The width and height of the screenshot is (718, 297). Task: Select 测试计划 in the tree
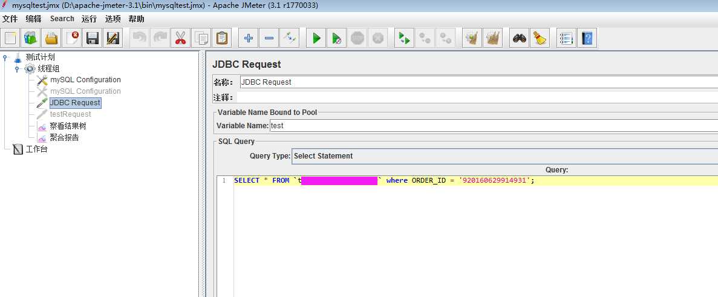(41, 57)
